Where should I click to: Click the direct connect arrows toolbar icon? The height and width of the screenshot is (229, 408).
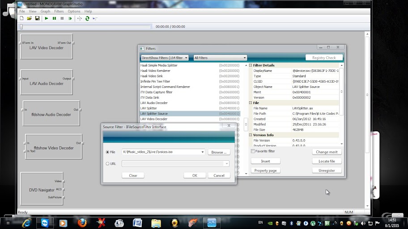(x=79, y=18)
